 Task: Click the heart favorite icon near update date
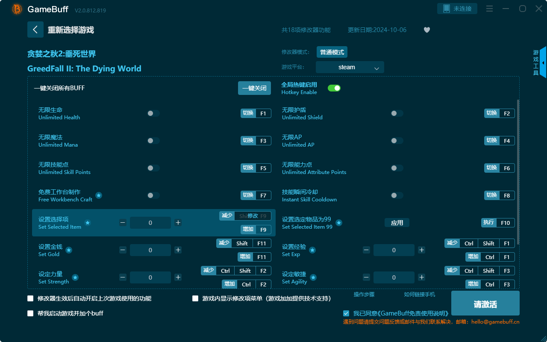coord(426,30)
